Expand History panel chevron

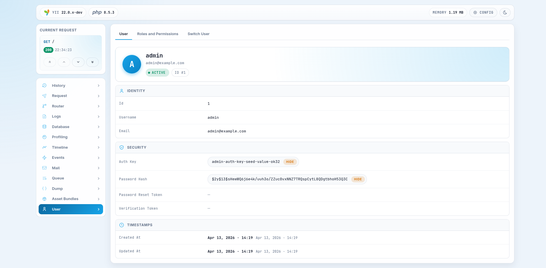99,86
